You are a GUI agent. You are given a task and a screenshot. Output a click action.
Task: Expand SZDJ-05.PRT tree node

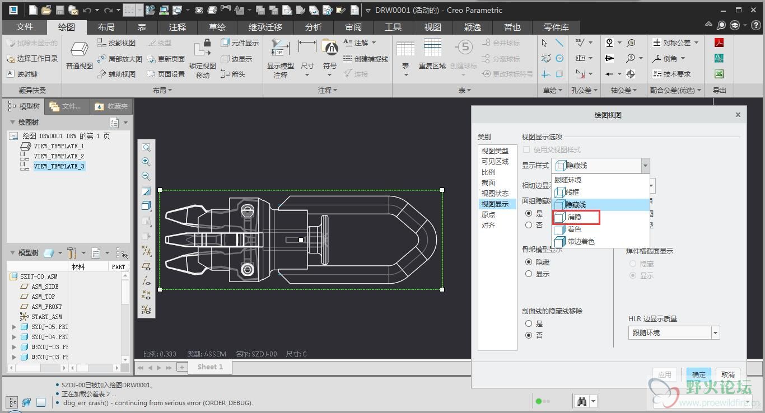[x=14, y=327]
